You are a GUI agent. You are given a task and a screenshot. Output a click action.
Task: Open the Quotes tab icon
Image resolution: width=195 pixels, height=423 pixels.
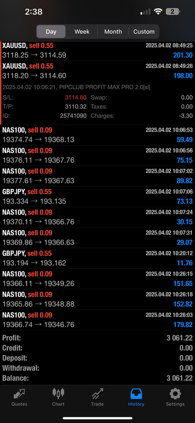19,394
